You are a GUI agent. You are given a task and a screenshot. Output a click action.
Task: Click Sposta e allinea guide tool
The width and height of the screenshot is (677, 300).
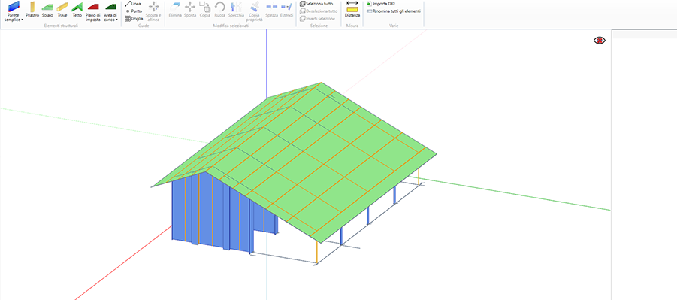(x=154, y=11)
